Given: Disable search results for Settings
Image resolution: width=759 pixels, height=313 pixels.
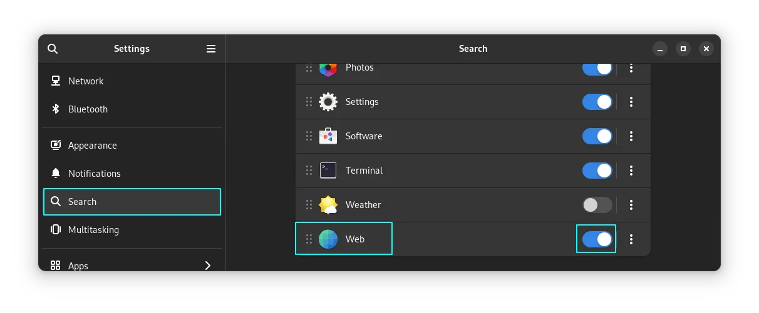Looking at the screenshot, I should 597,102.
